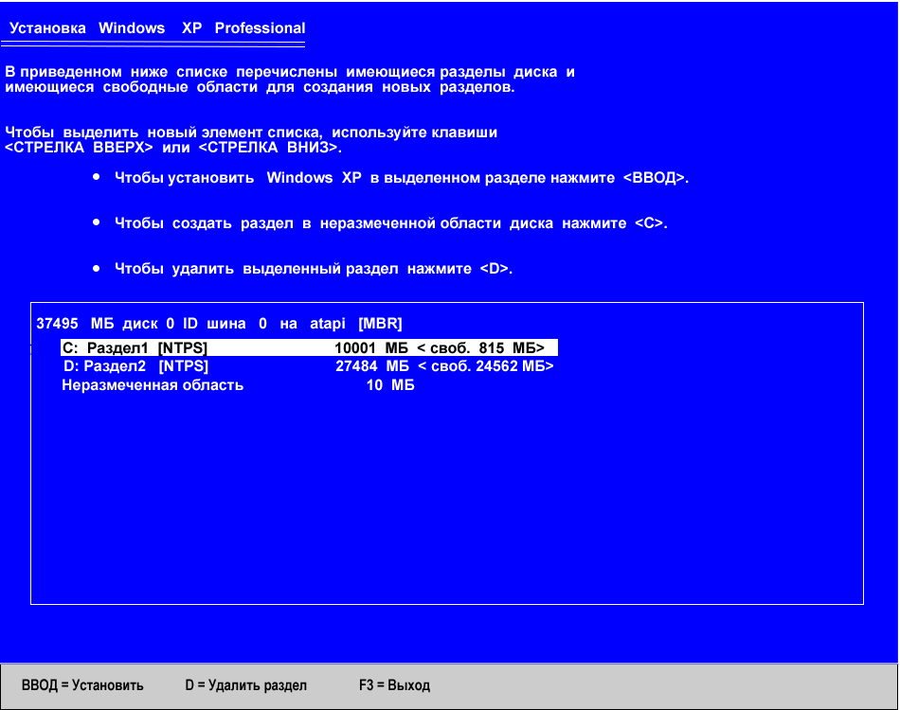This screenshot has width=900, height=710.
Task: Click ВВОД = Установить in the status bar
Action: click(82, 685)
